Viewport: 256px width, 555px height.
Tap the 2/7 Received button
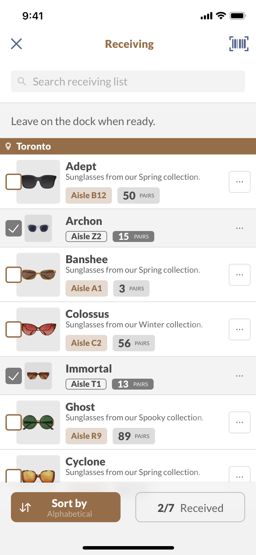(190, 507)
